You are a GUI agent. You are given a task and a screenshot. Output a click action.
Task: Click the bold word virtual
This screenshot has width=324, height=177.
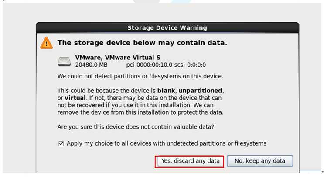tap(75, 98)
